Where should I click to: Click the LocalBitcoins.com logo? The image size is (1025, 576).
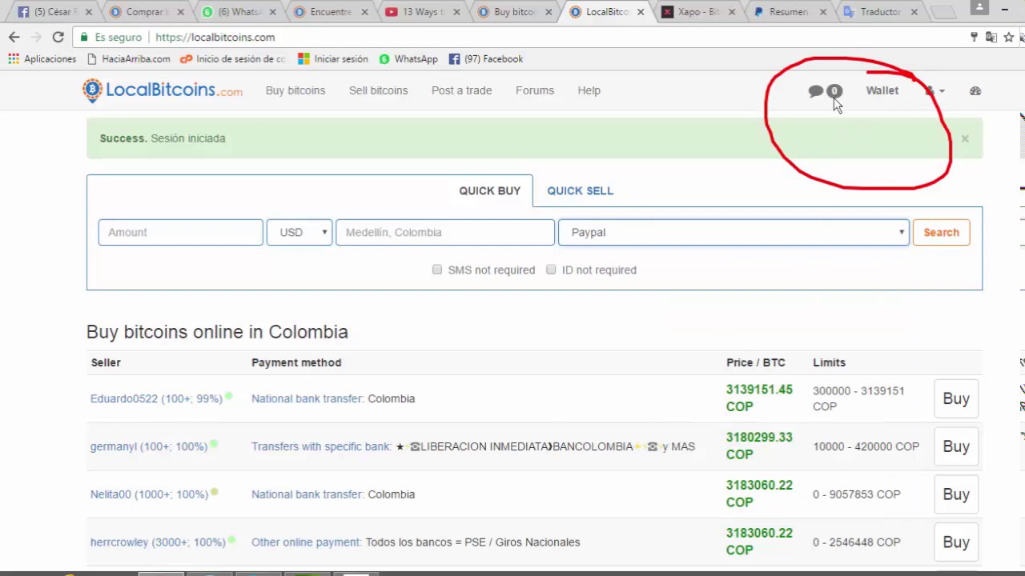point(163,90)
